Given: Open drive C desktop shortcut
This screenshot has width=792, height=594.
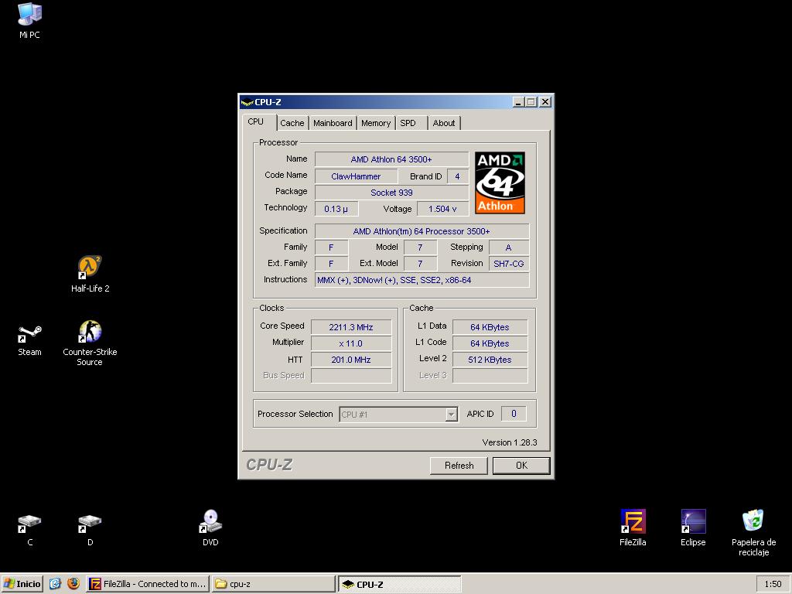Looking at the screenshot, I should coord(29,529).
